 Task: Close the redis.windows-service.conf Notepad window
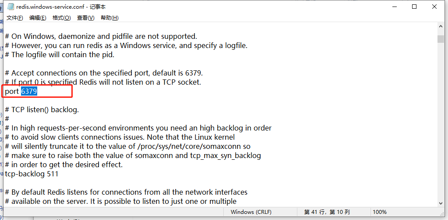434,7
